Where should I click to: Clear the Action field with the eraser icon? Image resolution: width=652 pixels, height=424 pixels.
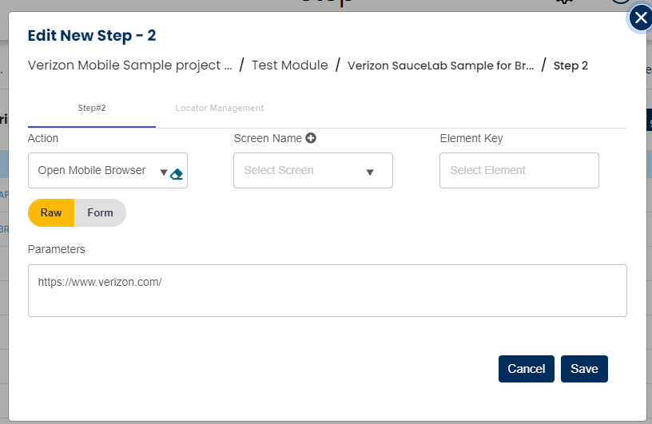[x=177, y=173]
